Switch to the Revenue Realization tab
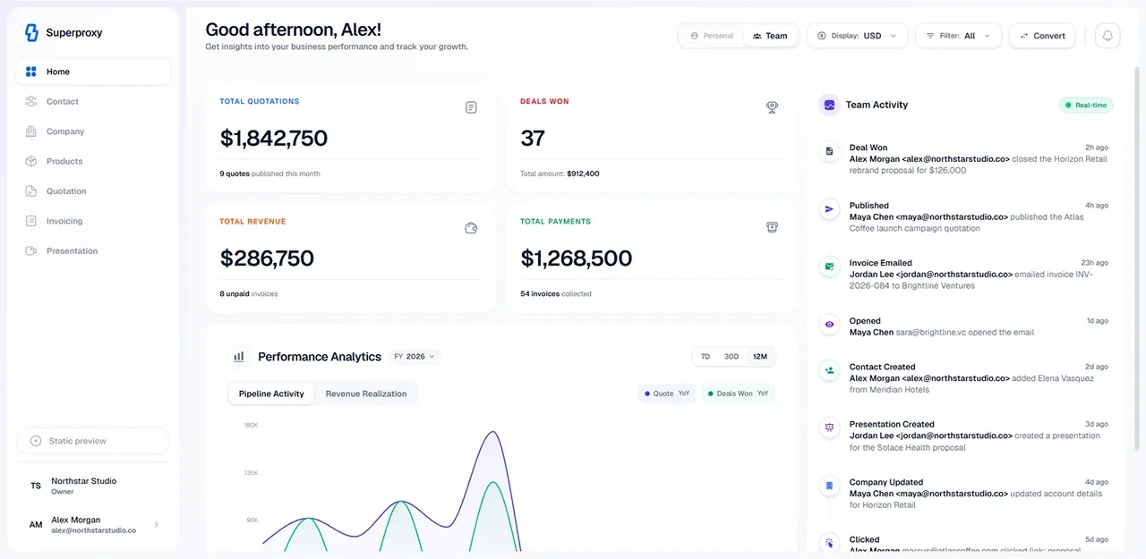Image resolution: width=1146 pixels, height=559 pixels. [366, 394]
